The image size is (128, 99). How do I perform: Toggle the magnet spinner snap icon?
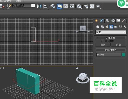coord(3,7)
